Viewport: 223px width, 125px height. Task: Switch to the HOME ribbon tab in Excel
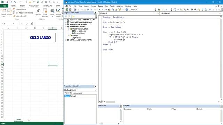point(13,6)
